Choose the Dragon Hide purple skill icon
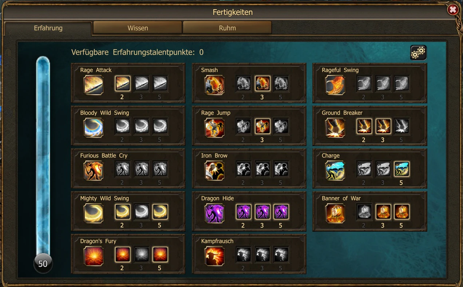Image resolution: width=463 pixels, height=287 pixels. pos(214,213)
